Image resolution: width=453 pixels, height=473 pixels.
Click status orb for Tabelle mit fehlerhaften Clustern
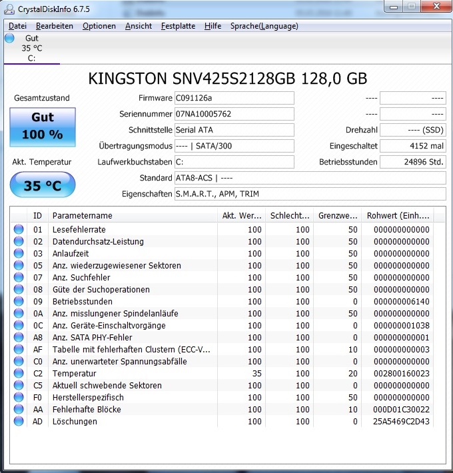19,349
